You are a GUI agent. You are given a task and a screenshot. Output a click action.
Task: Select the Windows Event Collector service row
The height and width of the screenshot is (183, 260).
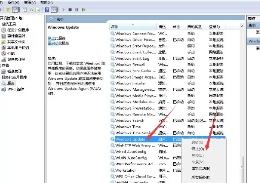[167, 52]
